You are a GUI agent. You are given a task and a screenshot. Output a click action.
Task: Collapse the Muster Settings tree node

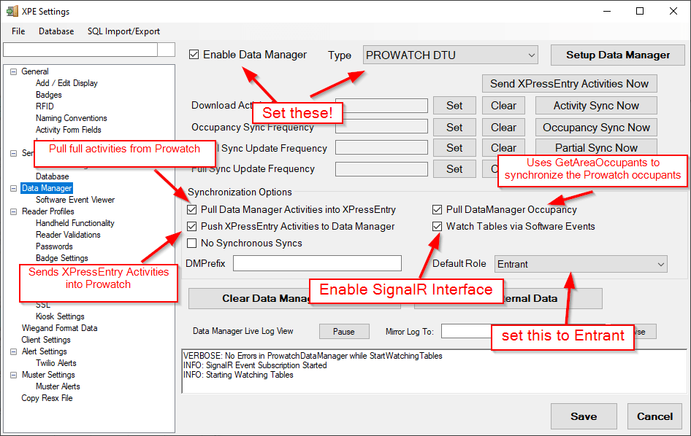pyautogui.click(x=13, y=375)
